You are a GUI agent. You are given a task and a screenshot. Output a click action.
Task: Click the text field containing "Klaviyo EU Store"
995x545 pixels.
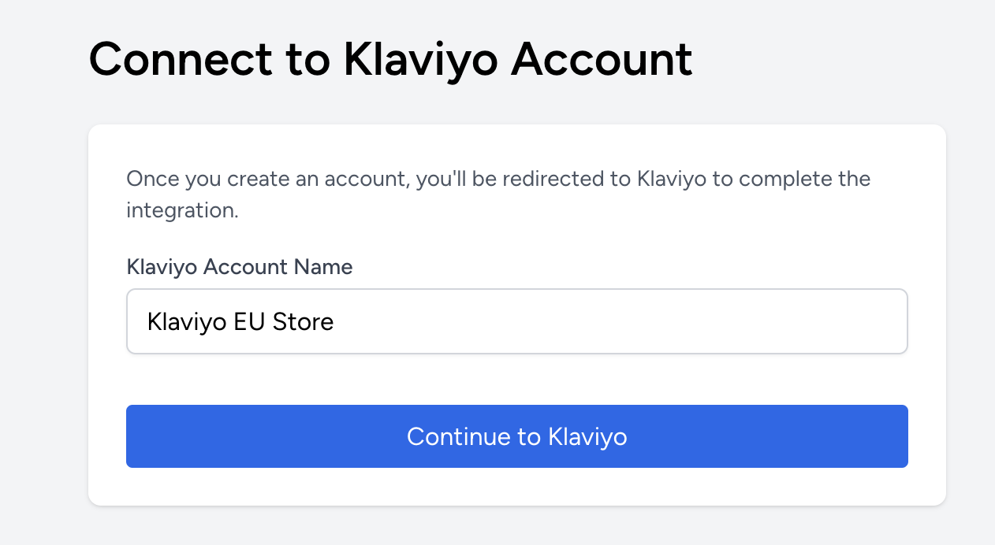[516, 321]
